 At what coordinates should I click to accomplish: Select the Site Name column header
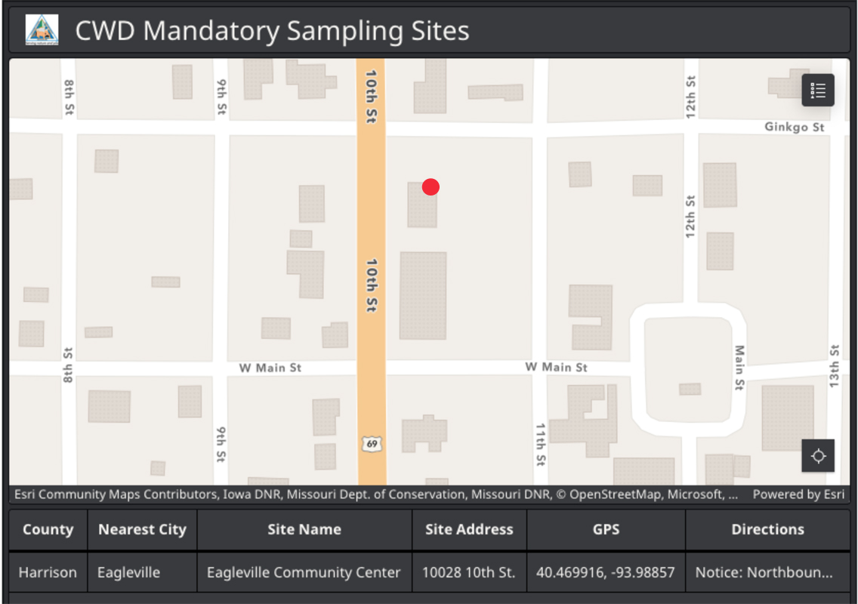(304, 529)
